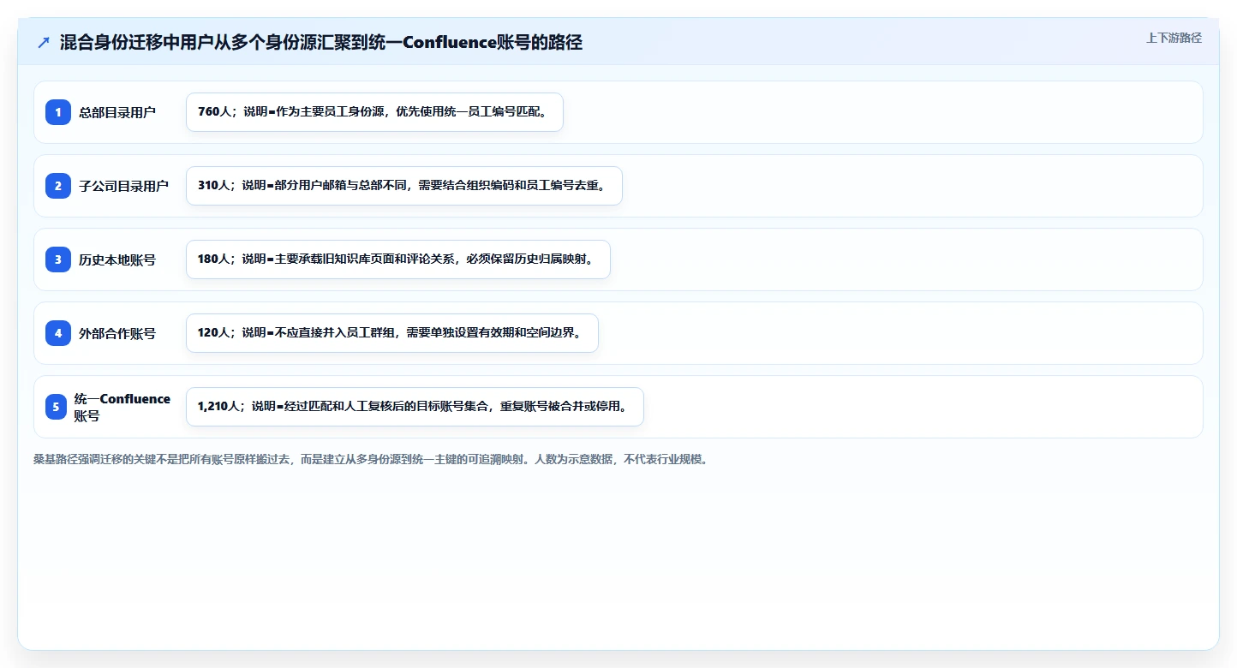The height and width of the screenshot is (668, 1237).
Task: Select step badge 3 for 历史本地账号
Action: click(58, 259)
